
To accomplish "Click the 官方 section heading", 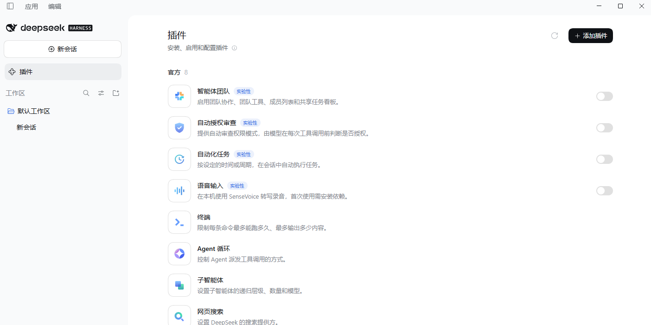I will point(174,72).
